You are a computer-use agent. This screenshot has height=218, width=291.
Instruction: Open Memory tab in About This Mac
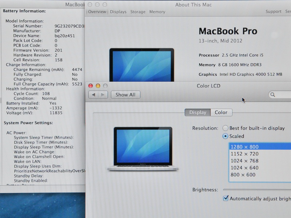coord(157,12)
